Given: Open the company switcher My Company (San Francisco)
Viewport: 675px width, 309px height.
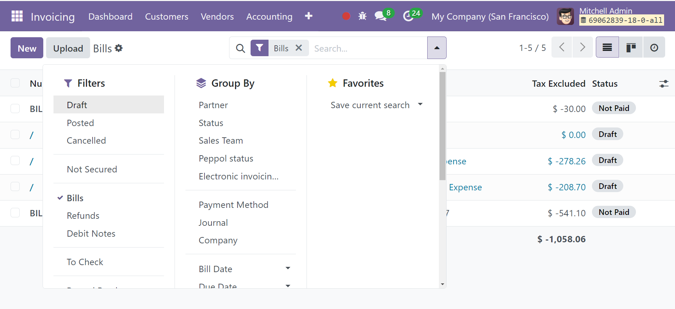Looking at the screenshot, I should pyautogui.click(x=490, y=17).
